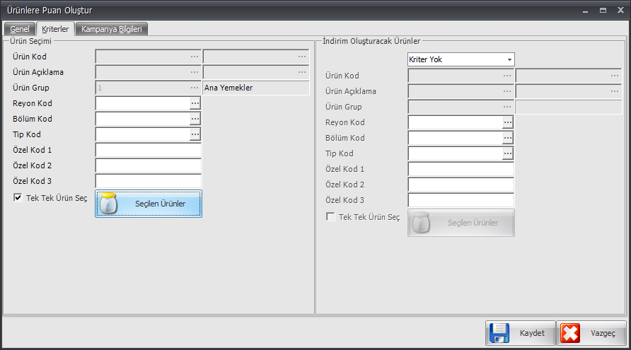The image size is (631, 350).
Task: Open Bölüm Kod lookup in İndirim panel
Action: pyautogui.click(x=508, y=138)
